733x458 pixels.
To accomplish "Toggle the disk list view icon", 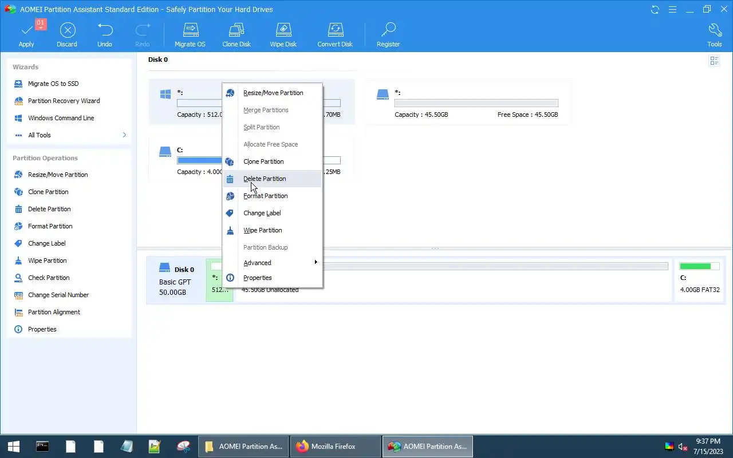I will (714, 61).
